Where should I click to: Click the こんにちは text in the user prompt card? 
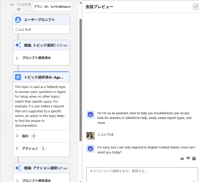point(23,30)
